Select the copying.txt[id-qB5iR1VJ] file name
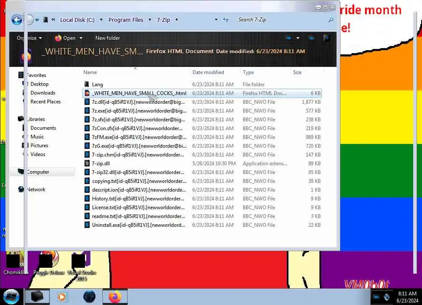 139,181
